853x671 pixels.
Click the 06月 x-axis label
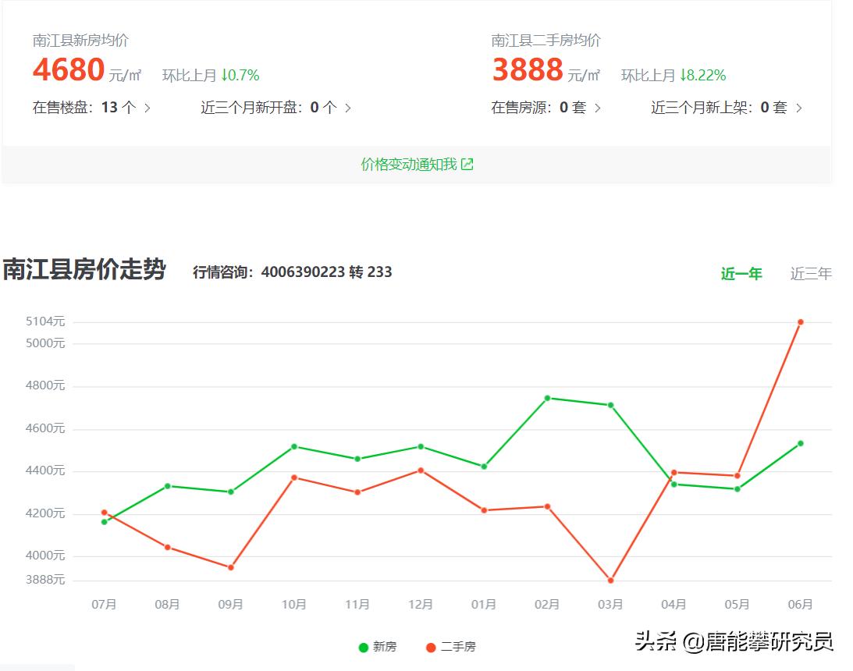click(800, 604)
